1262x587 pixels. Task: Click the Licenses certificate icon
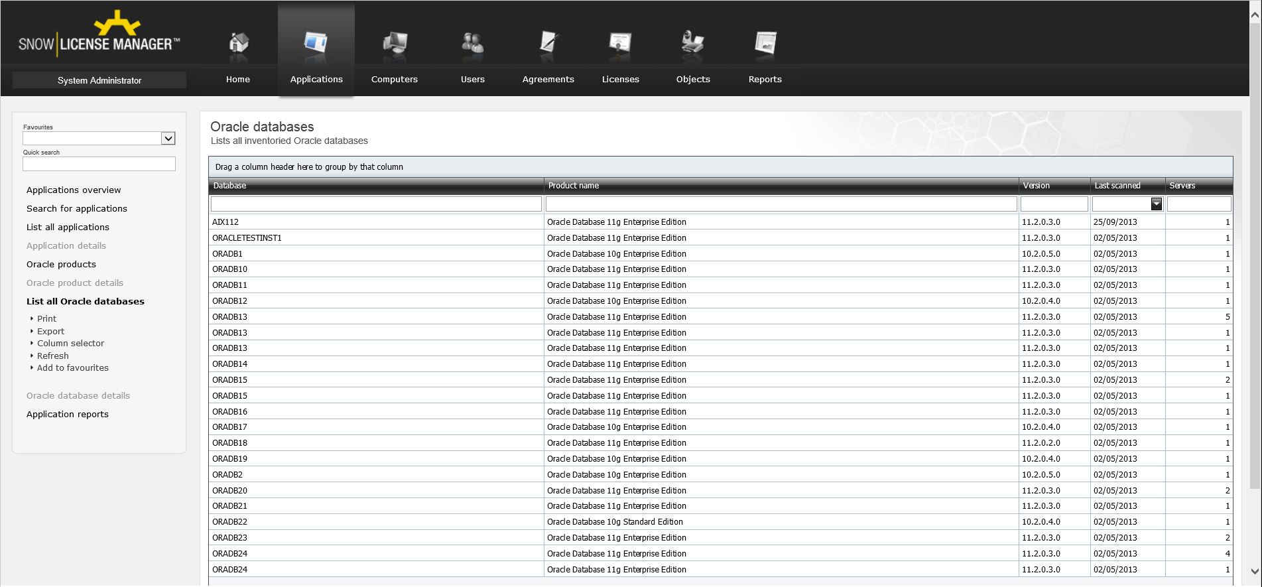(x=620, y=42)
